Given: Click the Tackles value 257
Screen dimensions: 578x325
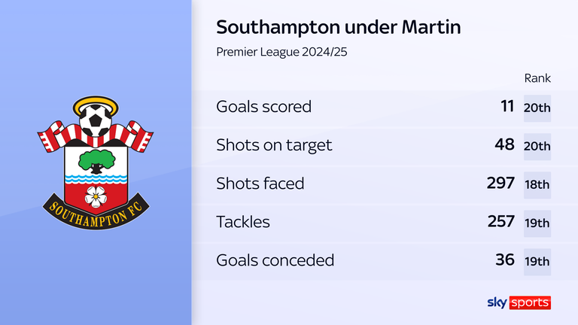Looking at the screenshot, I should pos(500,222).
